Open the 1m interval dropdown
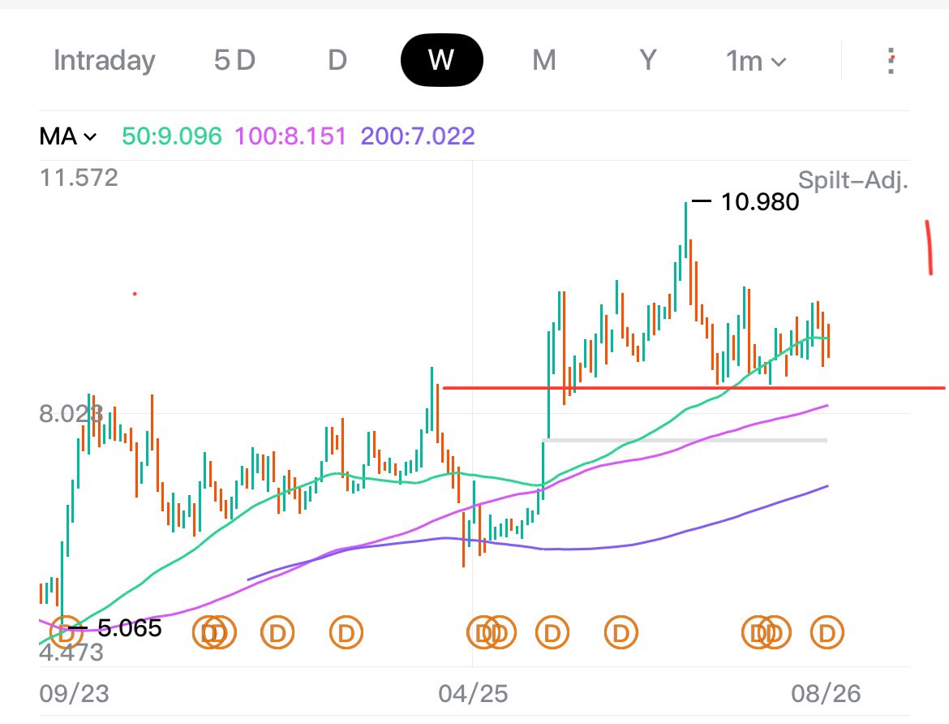Image resolution: width=949 pixels, height=724 pixels. click(x=756, y=61)
